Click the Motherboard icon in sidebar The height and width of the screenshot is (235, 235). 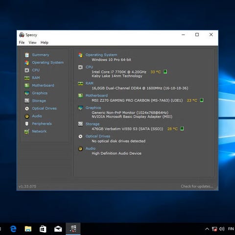27,86
